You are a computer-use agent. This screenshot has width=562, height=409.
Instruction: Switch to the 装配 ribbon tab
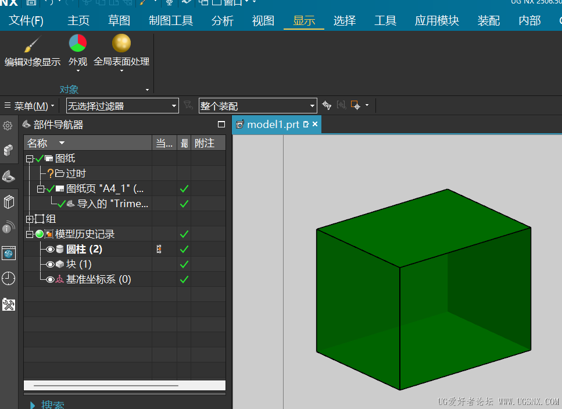coord(488,20)
